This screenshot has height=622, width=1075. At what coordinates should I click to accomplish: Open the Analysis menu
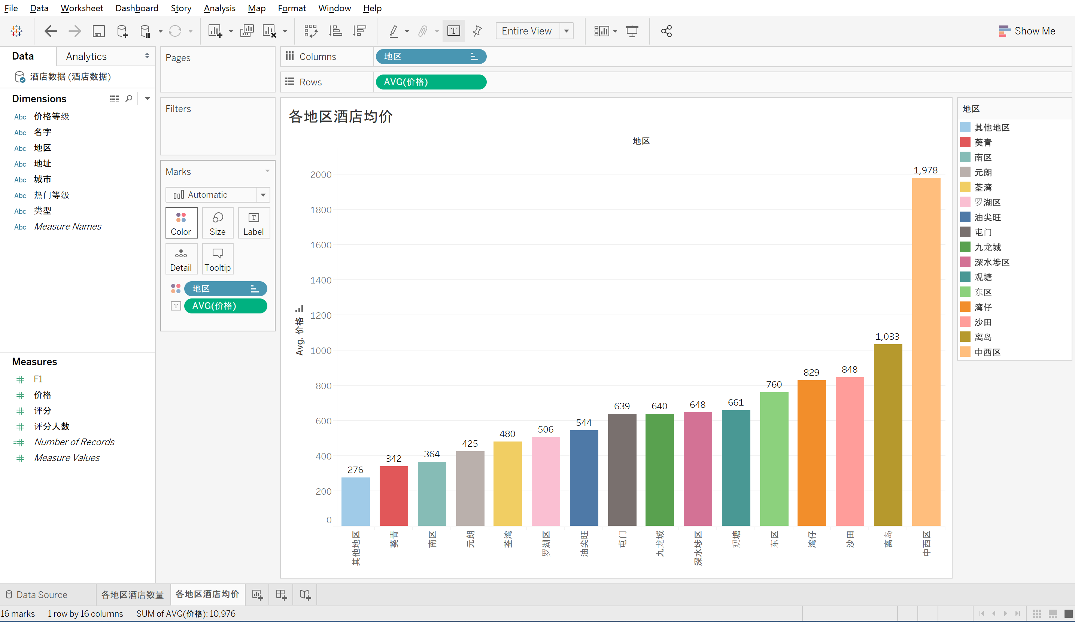coord(219,8)
